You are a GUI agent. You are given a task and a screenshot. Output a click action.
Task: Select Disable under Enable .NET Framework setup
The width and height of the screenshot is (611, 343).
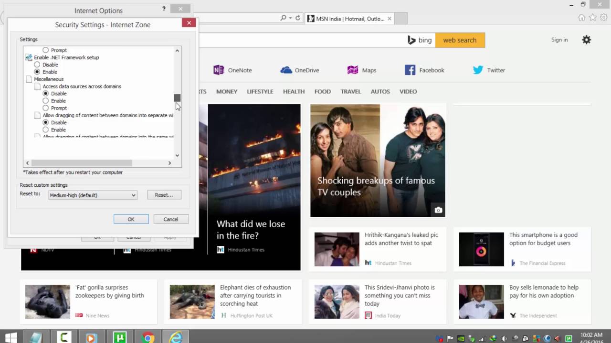pyautogui.click(x=37, y=65)
